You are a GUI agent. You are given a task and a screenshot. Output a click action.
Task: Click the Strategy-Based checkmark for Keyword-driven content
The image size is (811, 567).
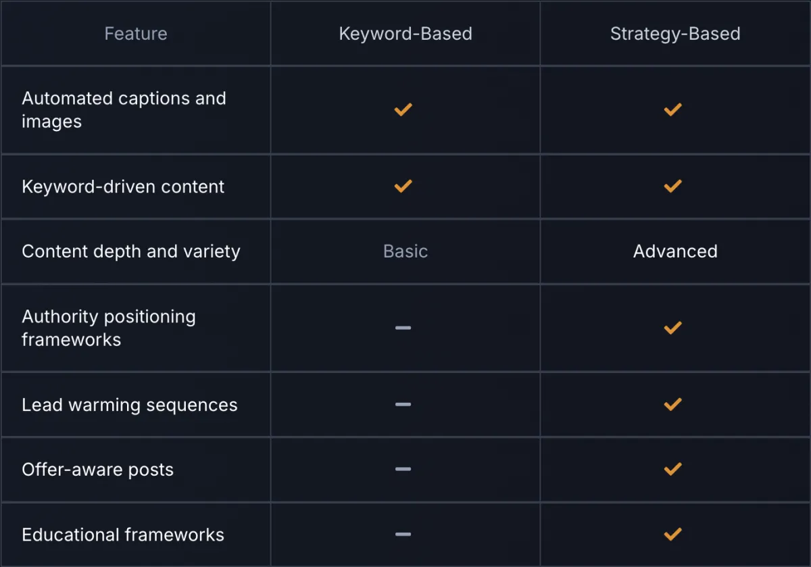click(672, 186)
